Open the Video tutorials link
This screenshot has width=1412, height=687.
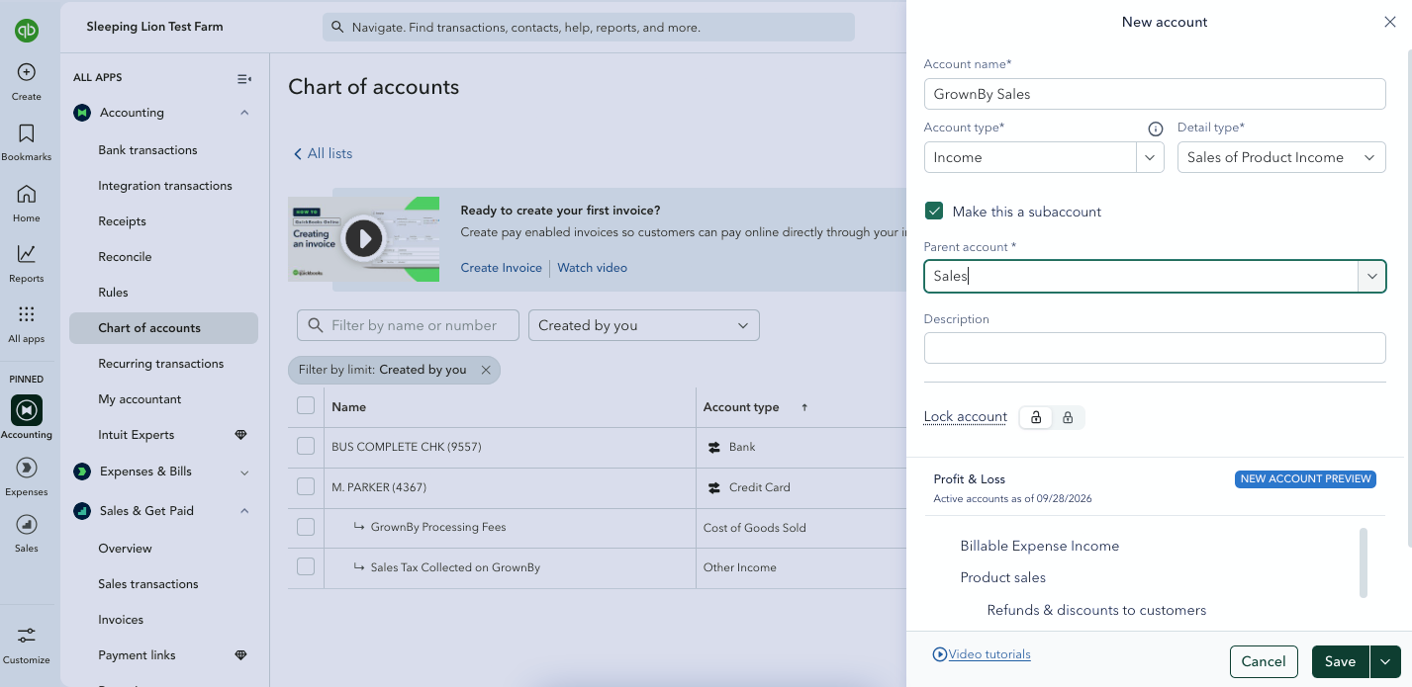[x=989, y=654]
